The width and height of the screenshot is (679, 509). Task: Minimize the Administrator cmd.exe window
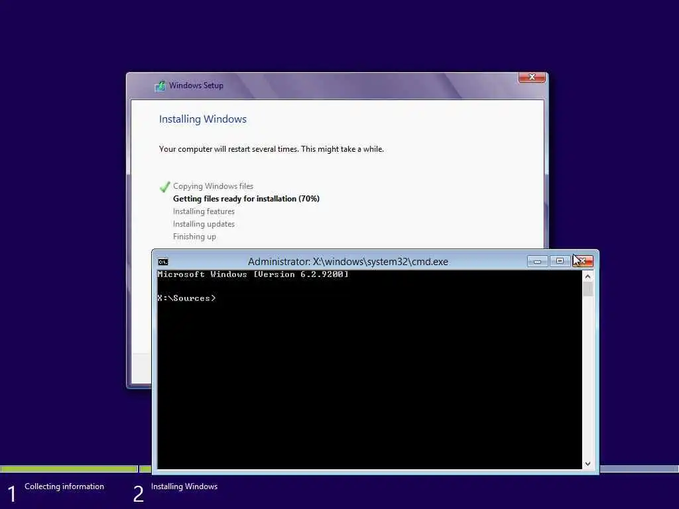537,261
